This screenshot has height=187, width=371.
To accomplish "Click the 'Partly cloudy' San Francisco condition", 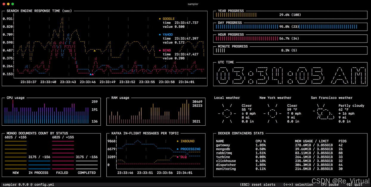I will 351,105.
